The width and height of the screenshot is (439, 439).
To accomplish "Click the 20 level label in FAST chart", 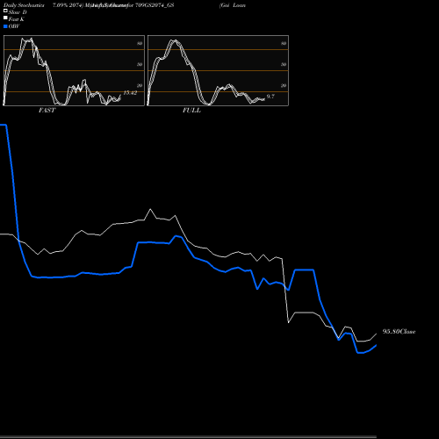I will click(x=140, y=85).
